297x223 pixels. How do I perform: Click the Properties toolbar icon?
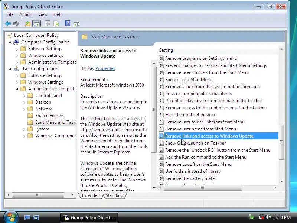[48, 24]
